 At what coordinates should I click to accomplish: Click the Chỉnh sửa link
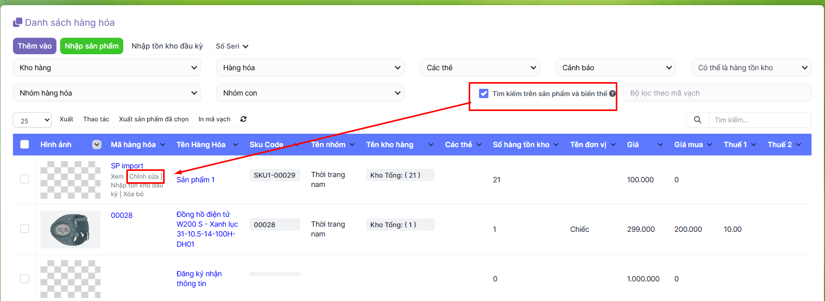tap(144, 177)
